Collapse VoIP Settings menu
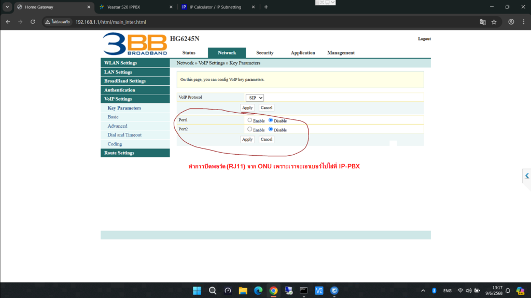 pos(135,99)
